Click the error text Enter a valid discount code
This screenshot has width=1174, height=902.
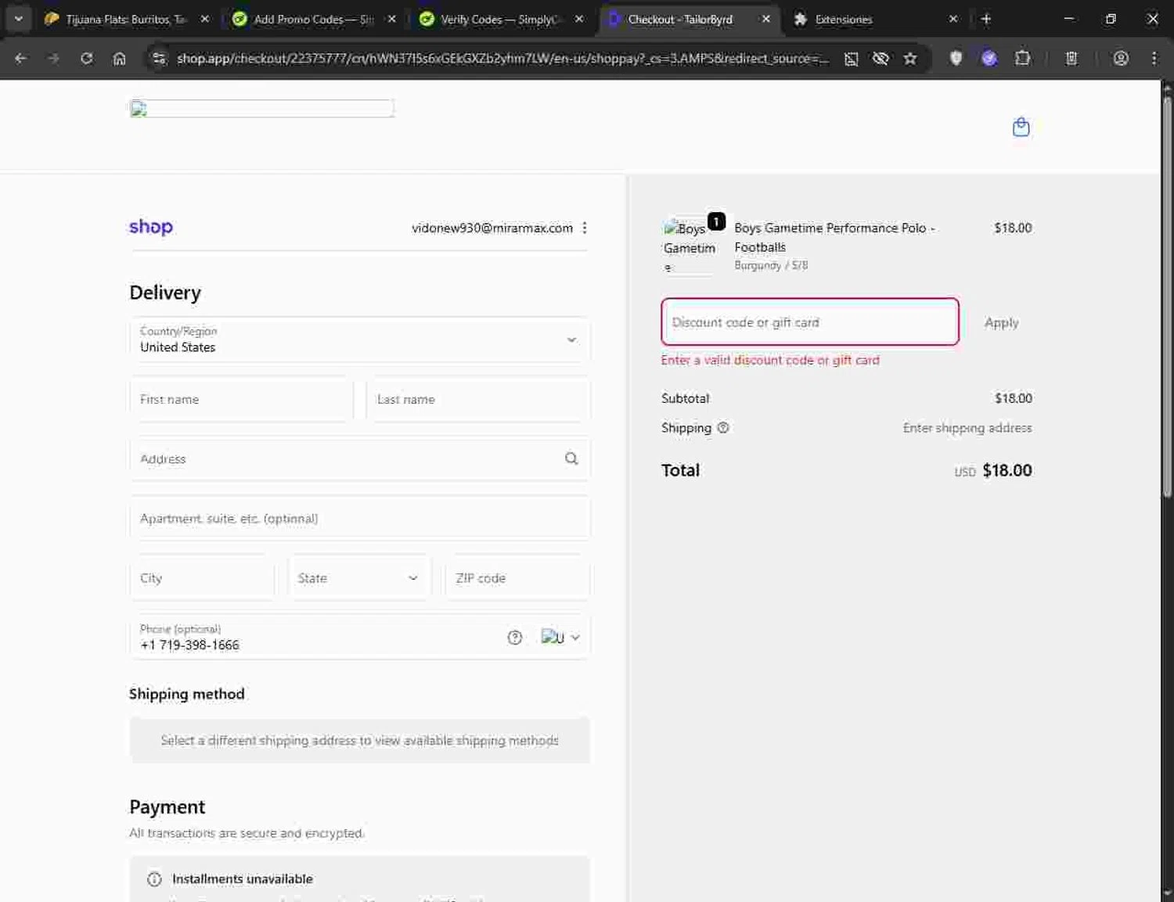pos(770,360)
